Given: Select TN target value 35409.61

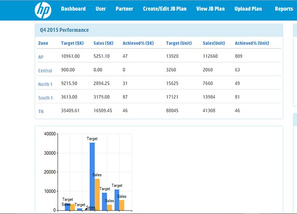Looking at the screenshot, I should (70, 111).
